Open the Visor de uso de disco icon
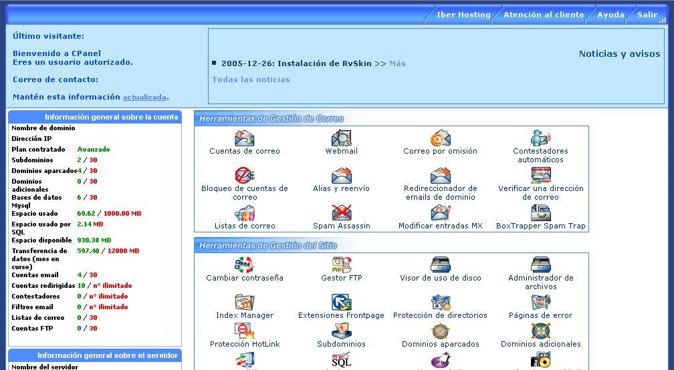The image size is (674, 370). (x=440, y=265)
